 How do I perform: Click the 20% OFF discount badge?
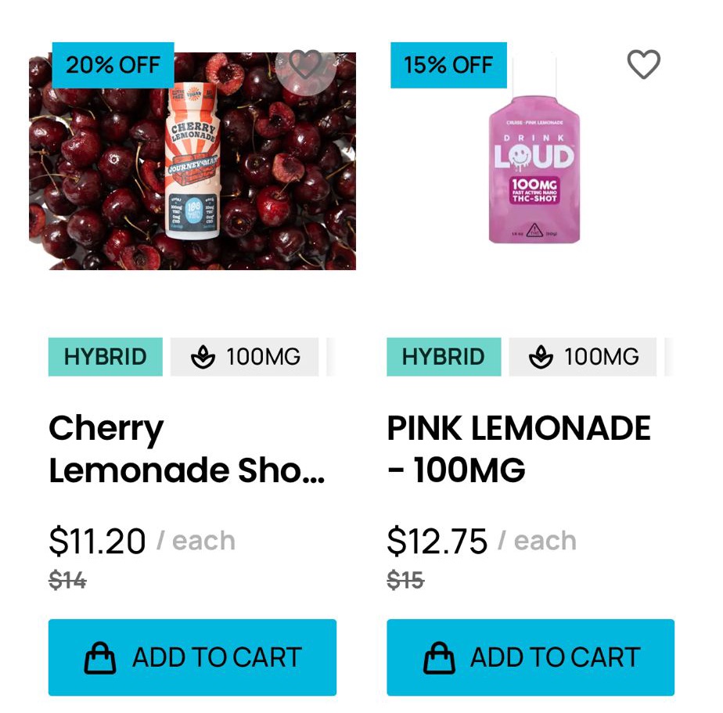[113, 65]
